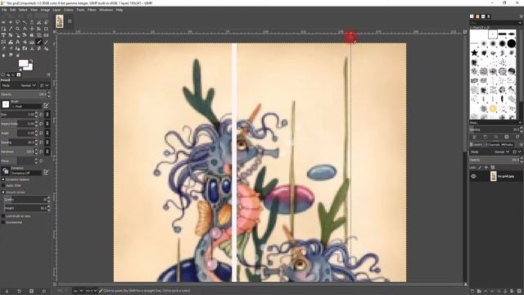Enable the Incremental checkbox
Screen dimensions: 524x295
point(3,222)
